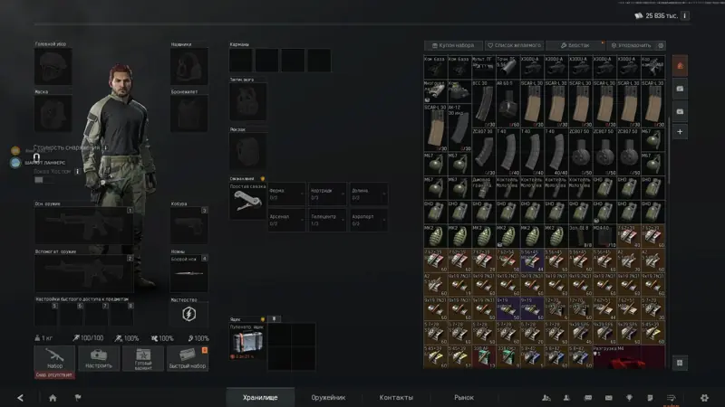The height and width of the screenshot is (407, 725).
Task: Click the currency info 'i' icon
Action: click(x=685, y=15)
